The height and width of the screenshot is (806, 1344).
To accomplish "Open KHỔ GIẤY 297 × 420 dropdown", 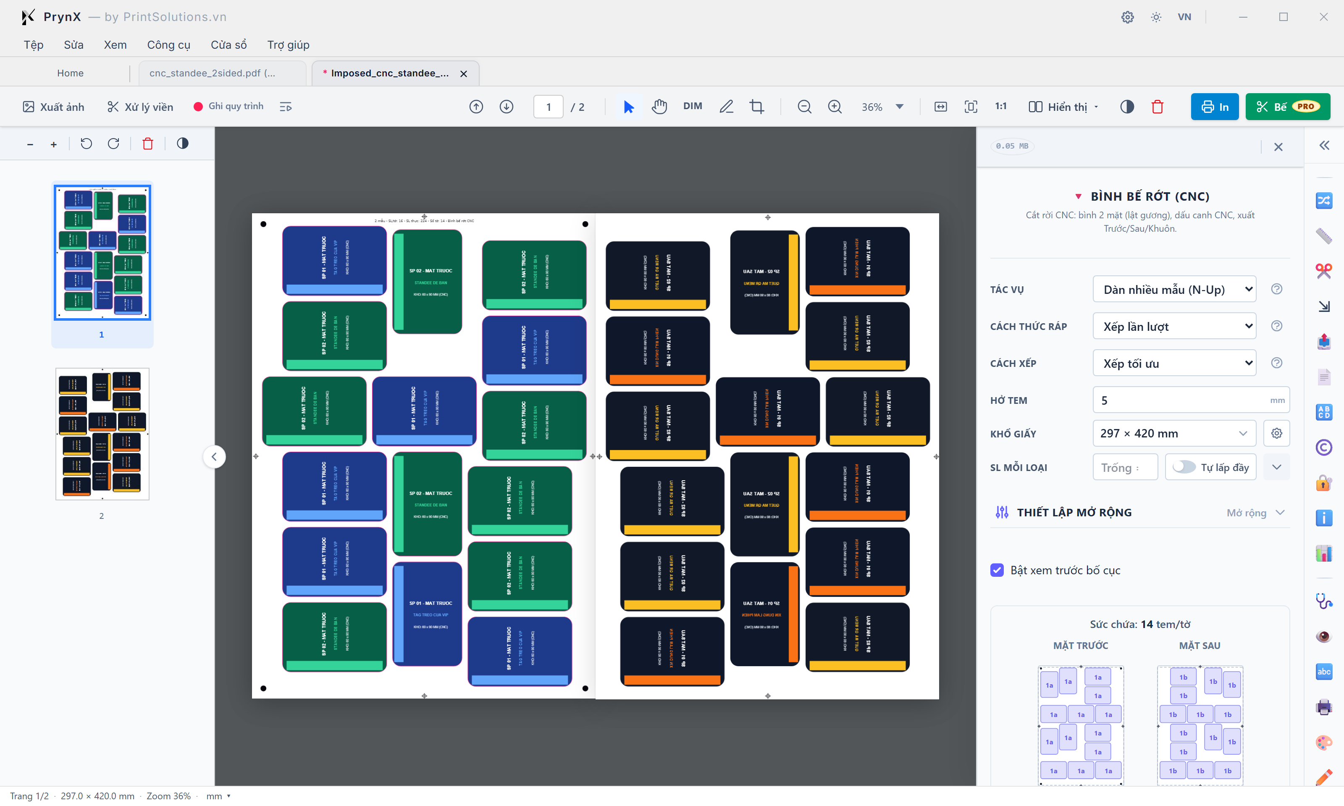I will (1174, 433).
